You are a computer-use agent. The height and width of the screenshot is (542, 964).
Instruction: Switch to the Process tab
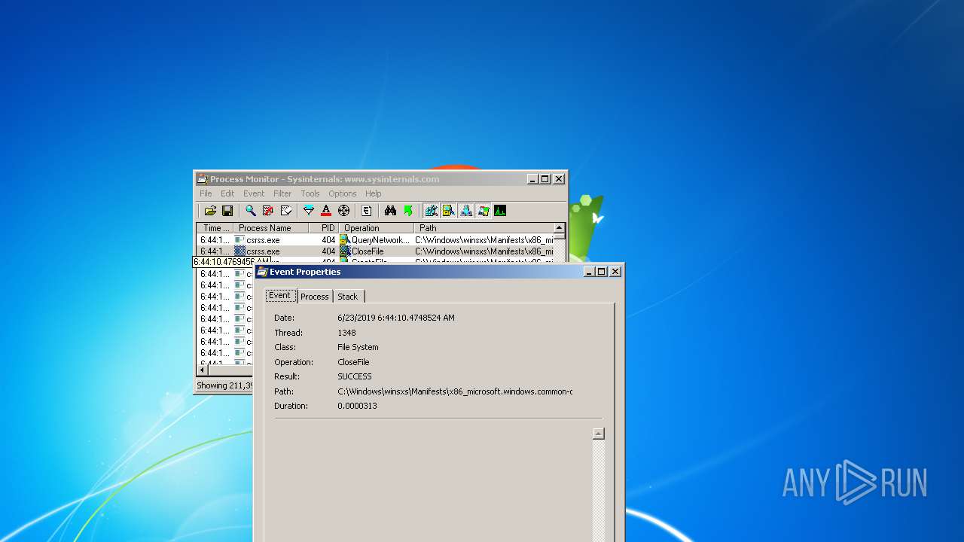tap(315, 297)
